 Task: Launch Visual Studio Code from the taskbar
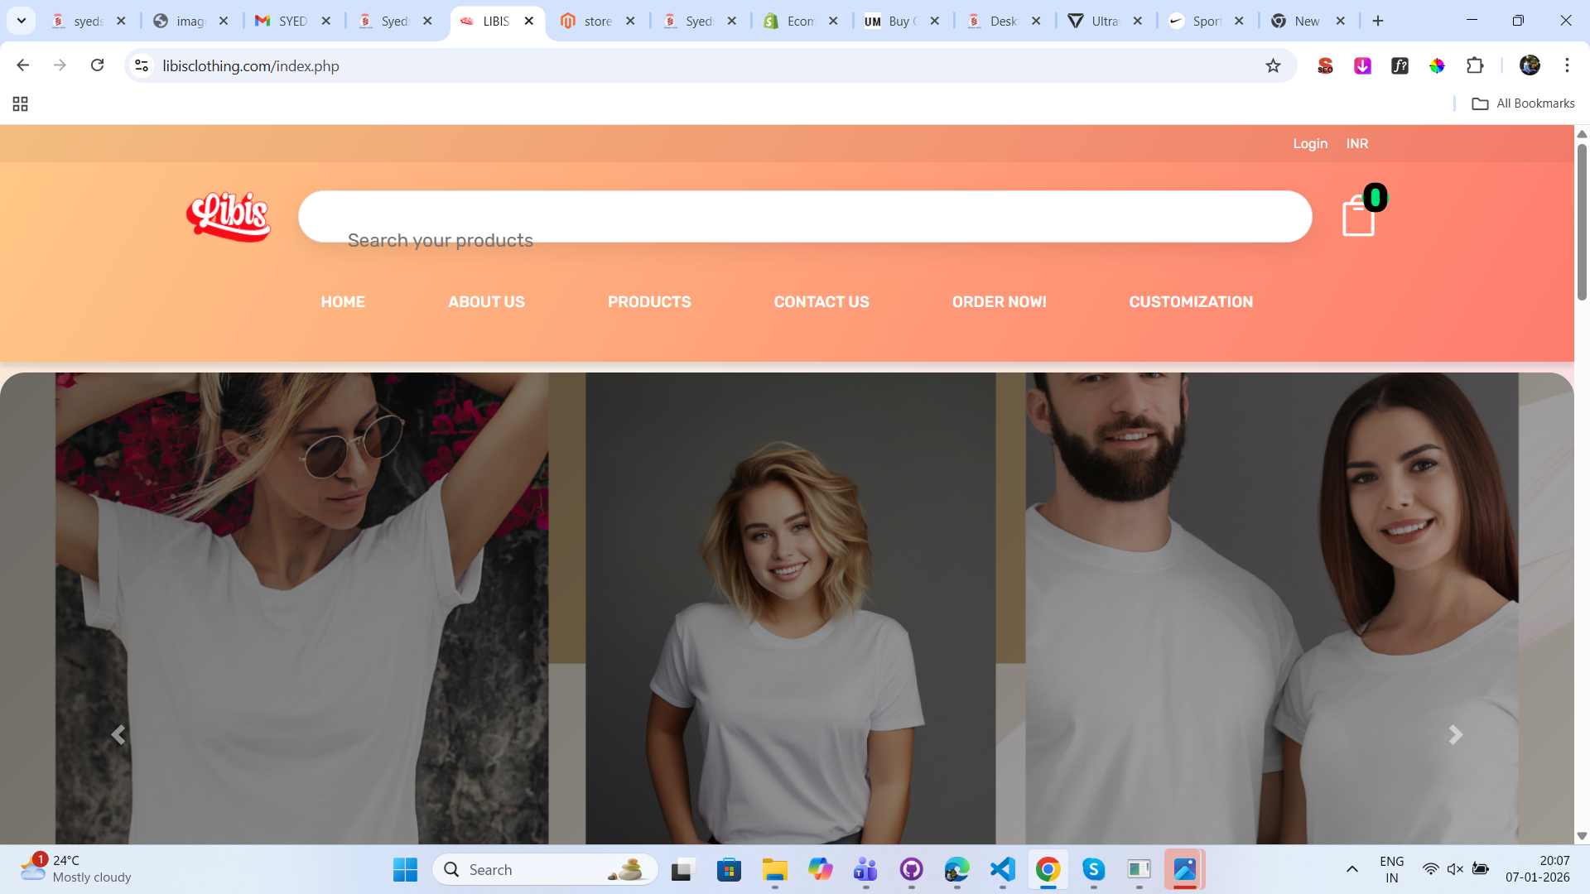(1002, 869)
